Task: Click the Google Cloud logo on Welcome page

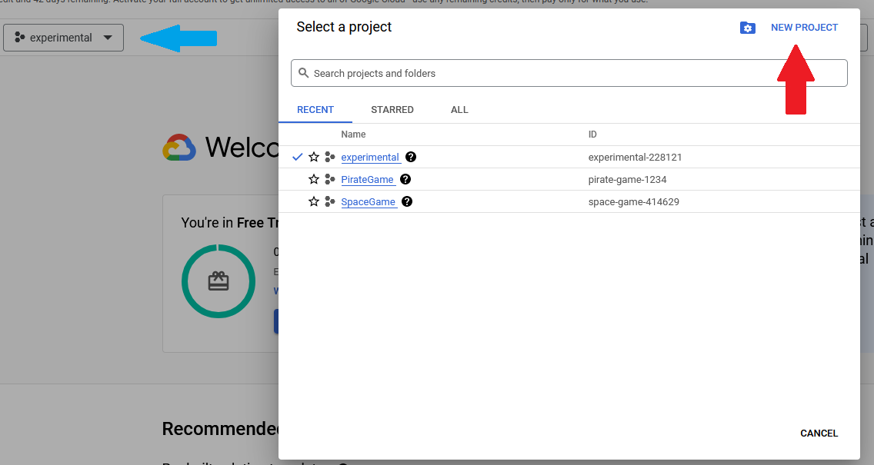Action: [179, 147]
